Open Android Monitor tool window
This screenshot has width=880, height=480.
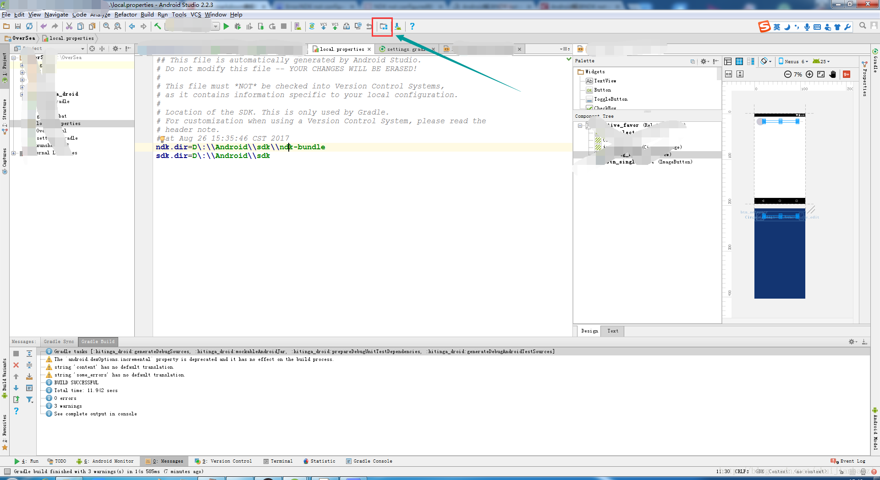coord(105,461)
